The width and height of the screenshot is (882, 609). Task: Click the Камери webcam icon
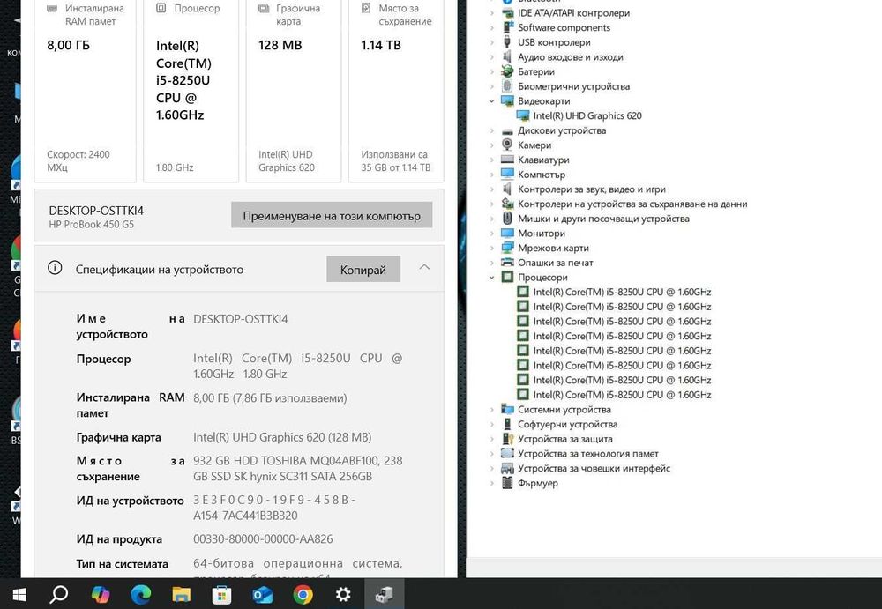pos(507,145)
